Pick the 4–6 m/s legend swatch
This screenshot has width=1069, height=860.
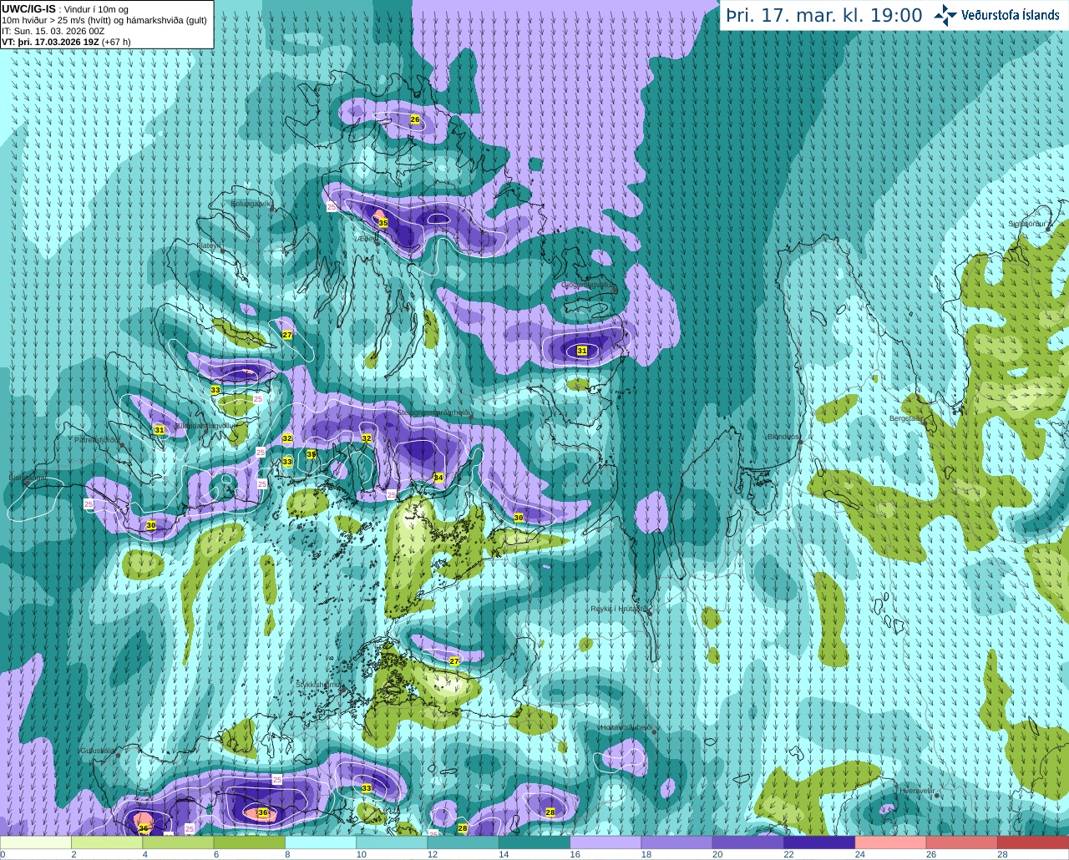coord(179,842)
